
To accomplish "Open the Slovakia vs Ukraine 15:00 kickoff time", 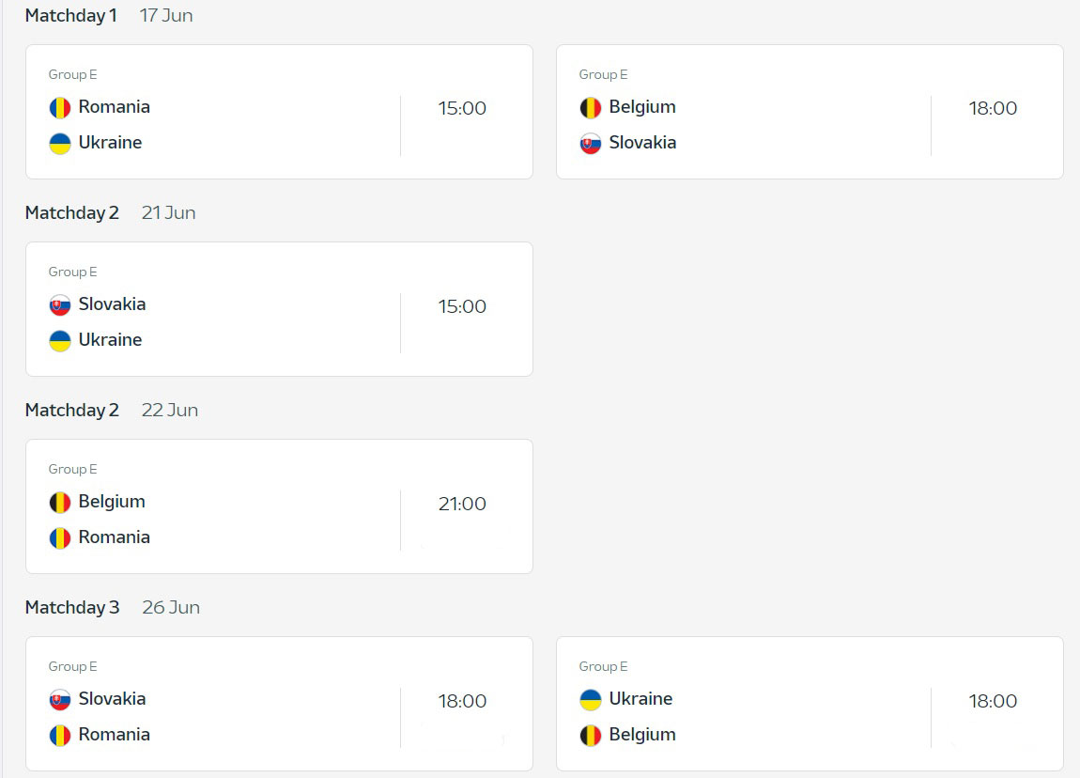I will tap(462, 306).
